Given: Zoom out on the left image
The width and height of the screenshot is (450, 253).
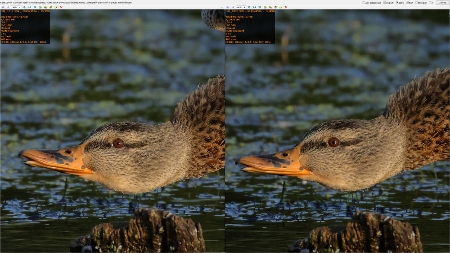Looking at the screenshot, I should pyautogui.click(x=8, y=7).
